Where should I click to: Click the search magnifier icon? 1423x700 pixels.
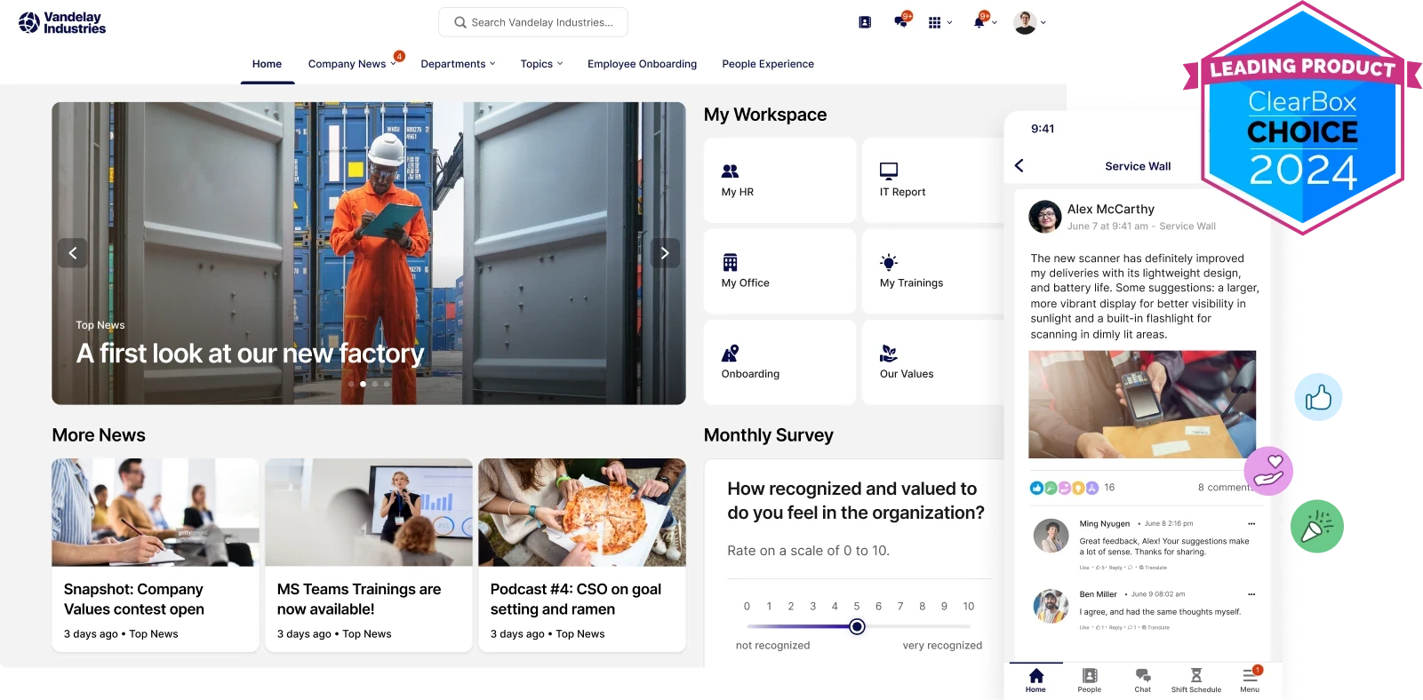[x=460, y=22]
